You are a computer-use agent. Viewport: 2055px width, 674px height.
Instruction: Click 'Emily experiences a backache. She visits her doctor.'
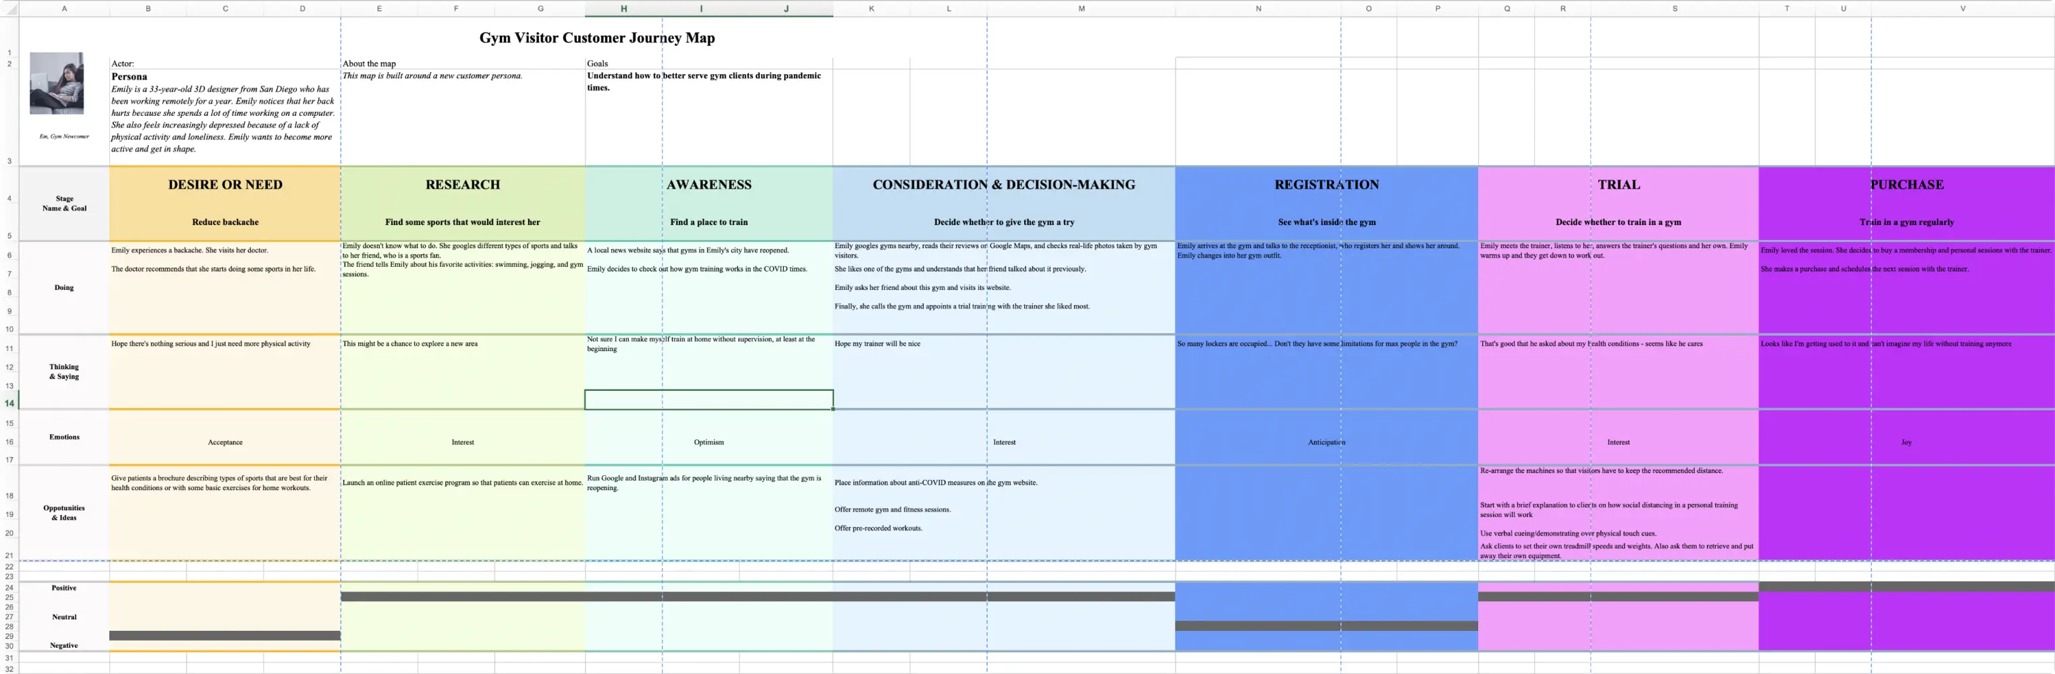tap(190, 250)
